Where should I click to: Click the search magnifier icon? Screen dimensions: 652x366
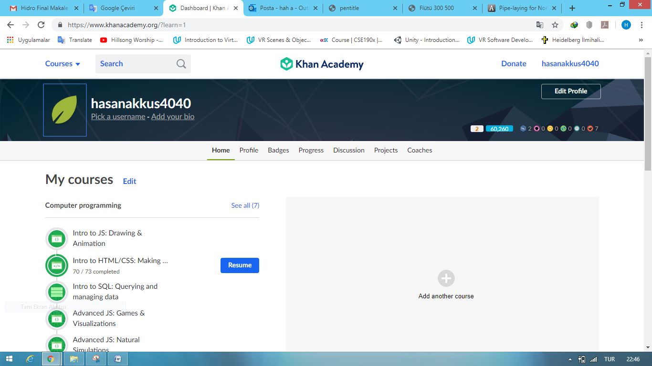(x=181, y=64)
